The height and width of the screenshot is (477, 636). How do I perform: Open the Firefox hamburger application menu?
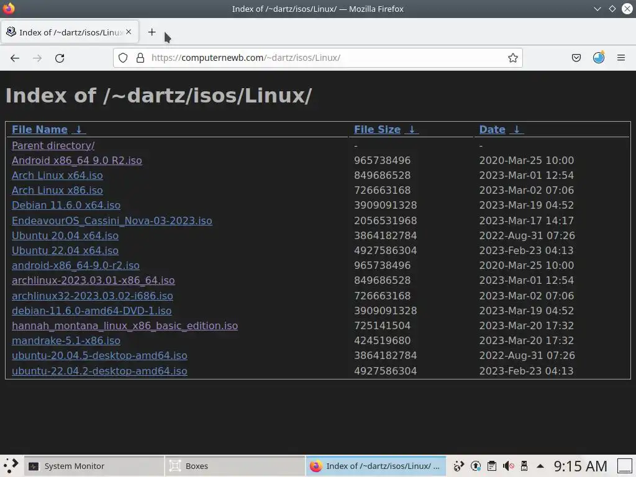pyautogui.click(x=621, y=58)
